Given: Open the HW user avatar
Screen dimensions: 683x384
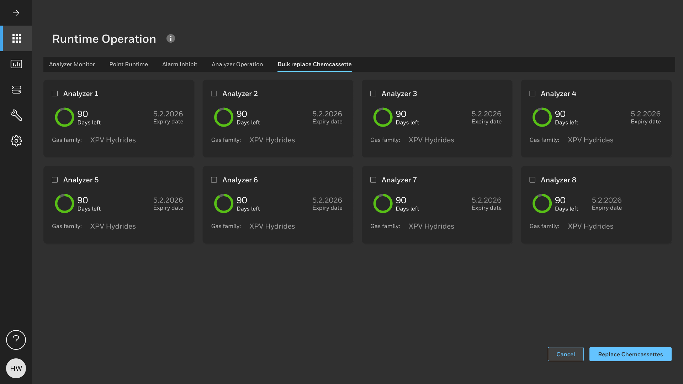Looking at the screenshot, I should coord(16,368).
